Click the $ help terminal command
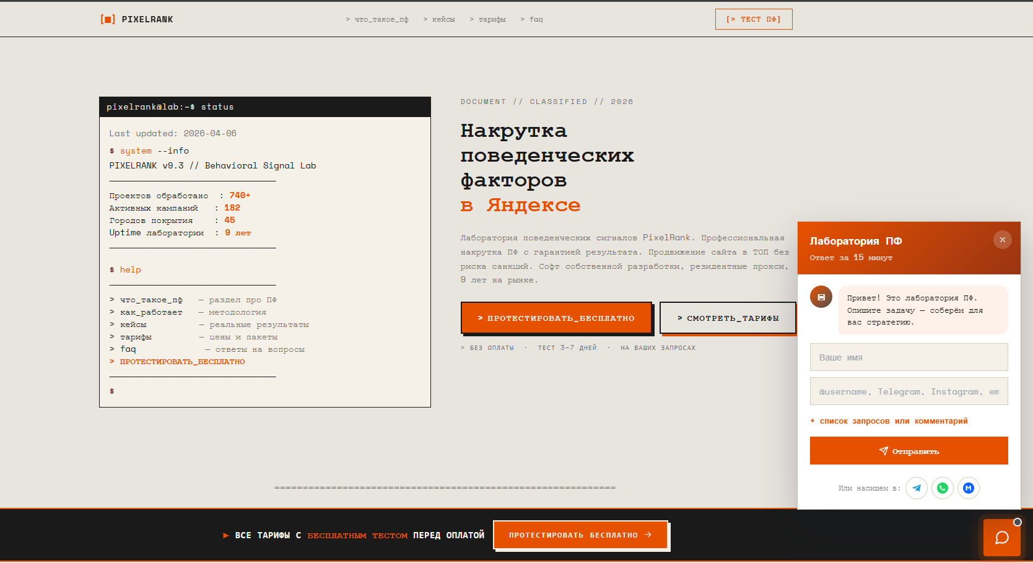Image resolution: width=1033 pixels, height=563 pixels. [x=125, y=269]
